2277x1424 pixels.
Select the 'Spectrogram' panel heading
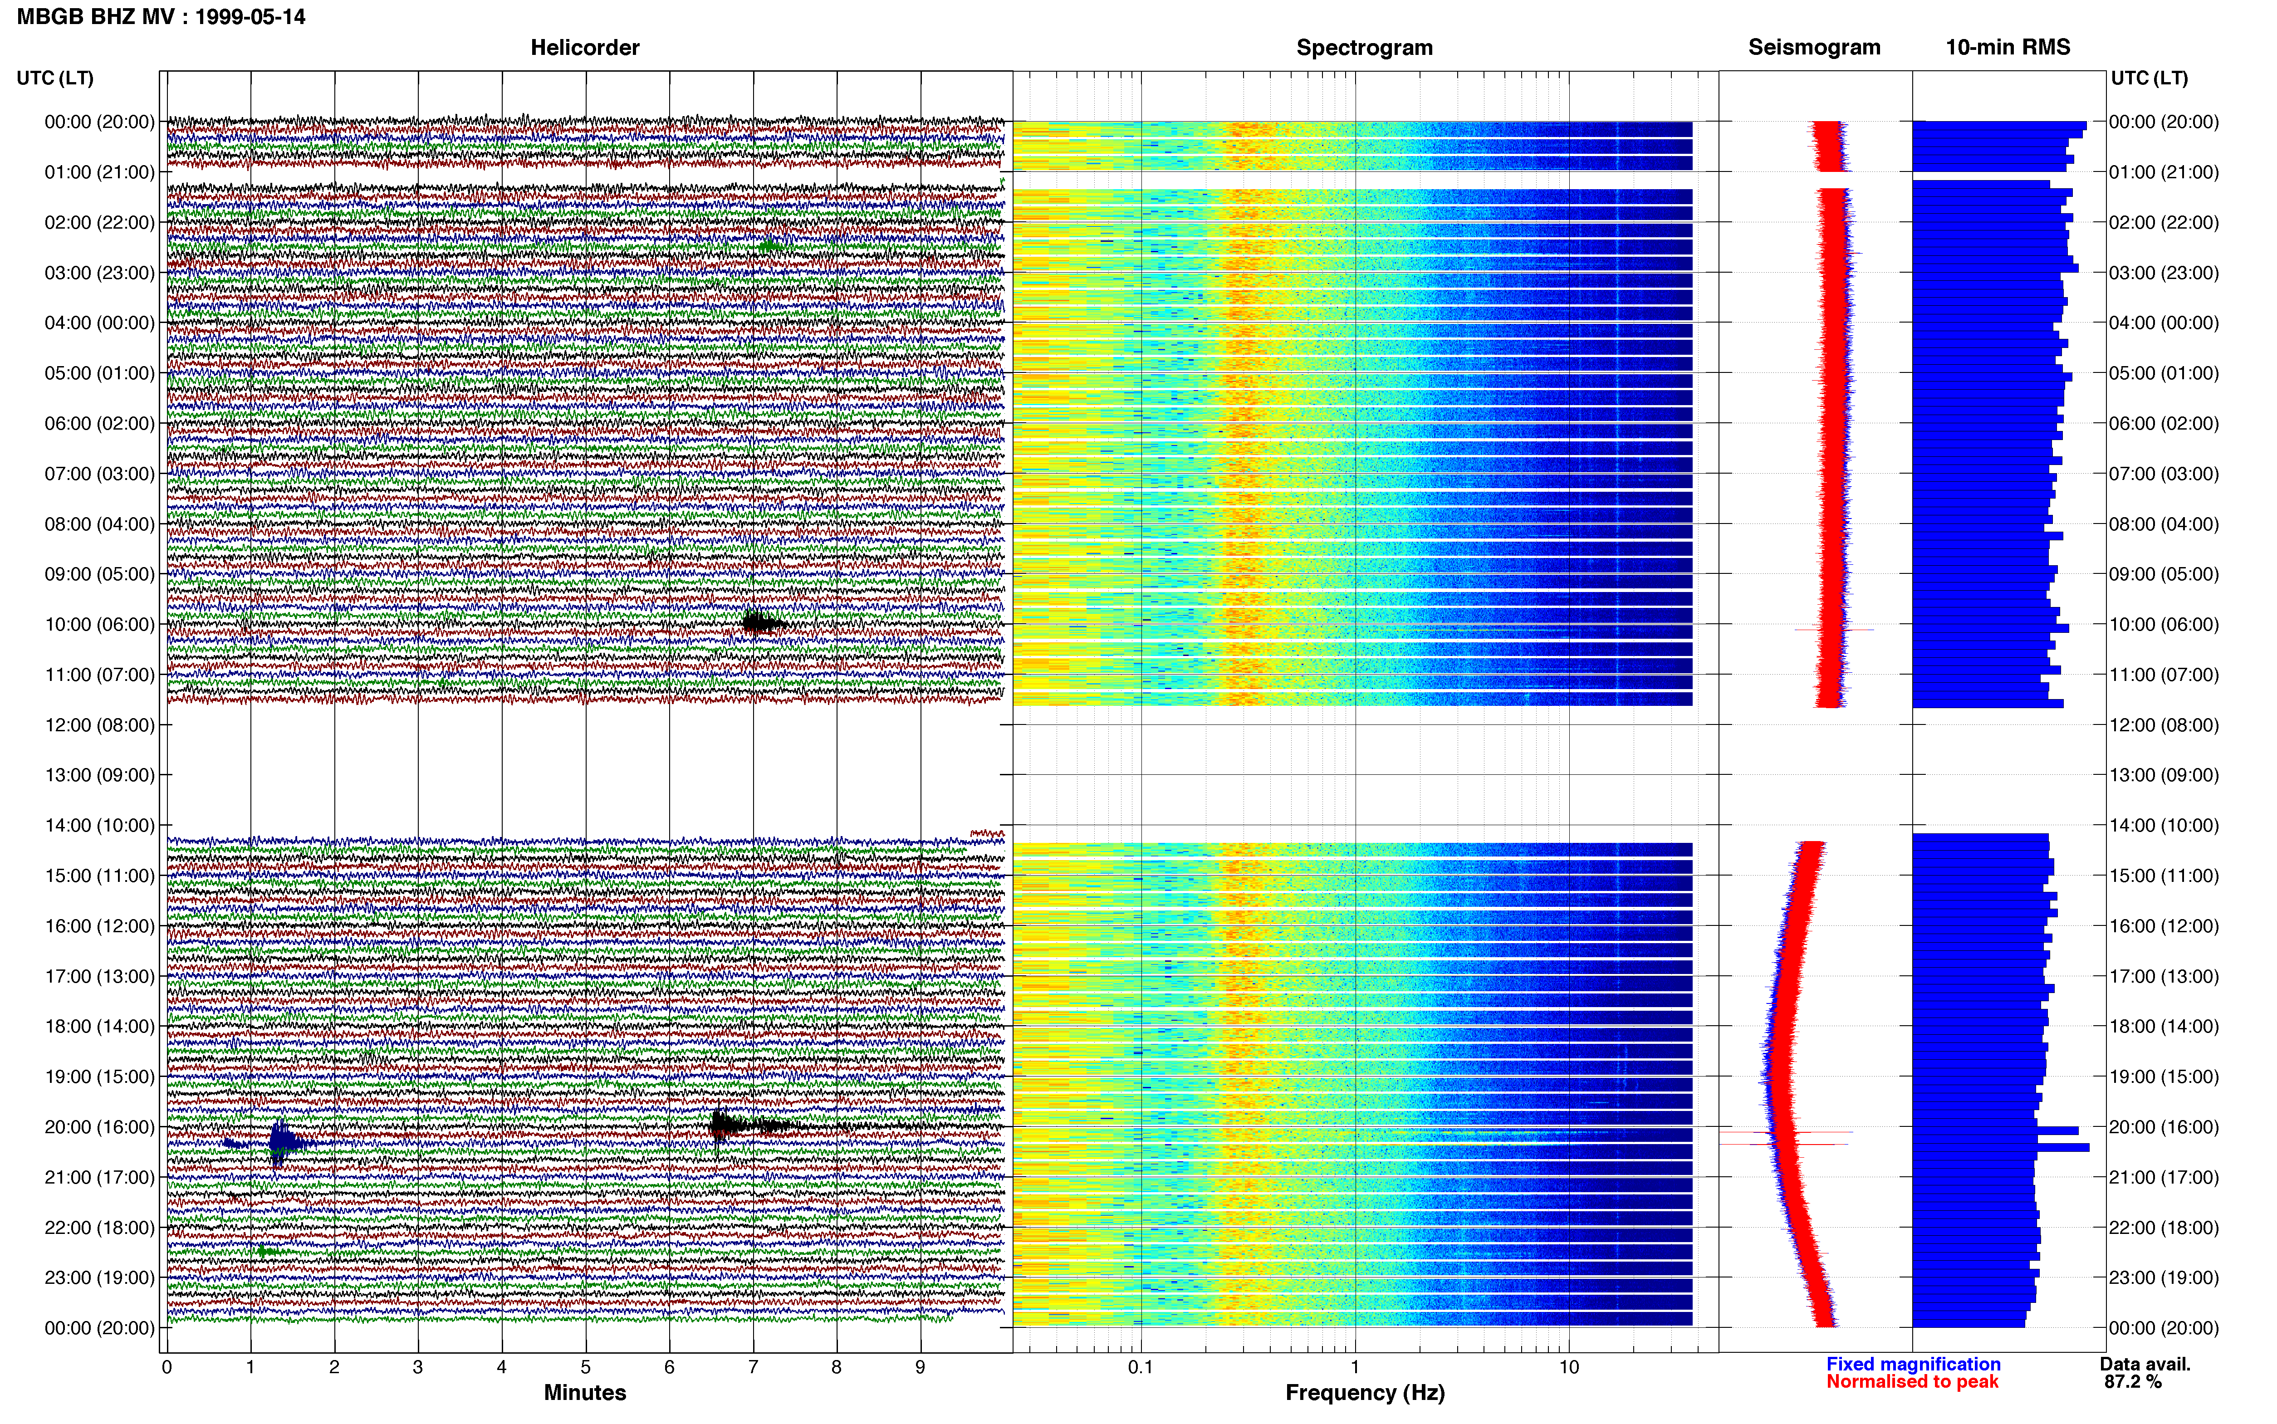[1365, 48]
